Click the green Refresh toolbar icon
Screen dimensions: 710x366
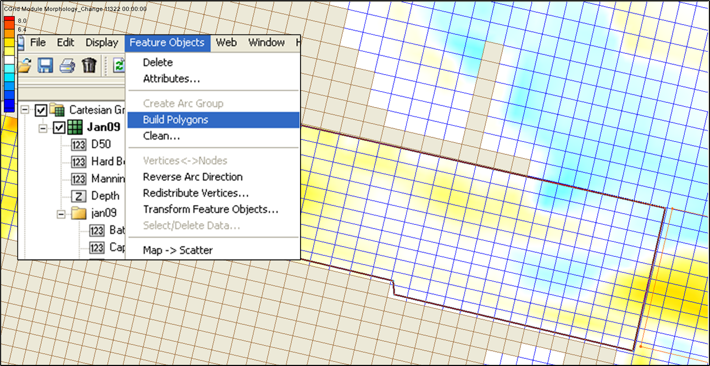(x=120, y=65)
